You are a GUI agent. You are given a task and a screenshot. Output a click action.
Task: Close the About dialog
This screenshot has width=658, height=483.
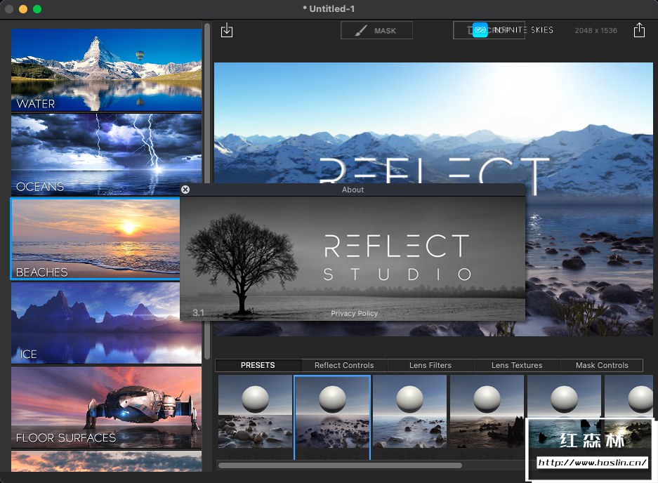(x=185, y=190)
